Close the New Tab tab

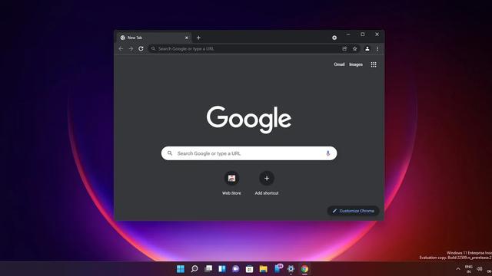click(x=187, y=38)
